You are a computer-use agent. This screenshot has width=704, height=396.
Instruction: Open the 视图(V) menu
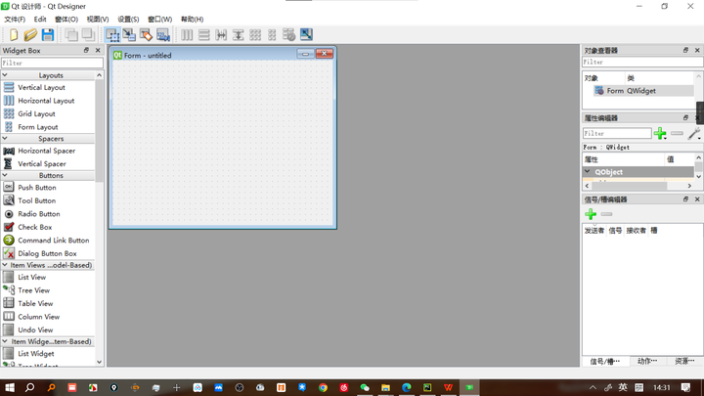point(98,20)
